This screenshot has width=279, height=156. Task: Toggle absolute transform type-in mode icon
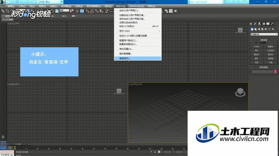[x=159, y=152]
